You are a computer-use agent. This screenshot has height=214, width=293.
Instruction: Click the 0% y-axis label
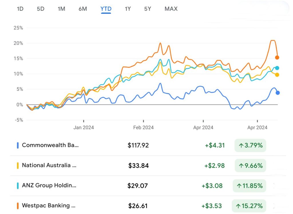[20, 105]
